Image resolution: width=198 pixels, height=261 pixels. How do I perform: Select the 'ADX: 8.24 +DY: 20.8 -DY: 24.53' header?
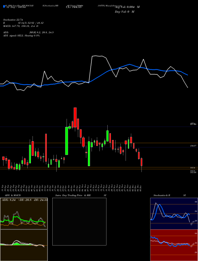click(25, 200)
